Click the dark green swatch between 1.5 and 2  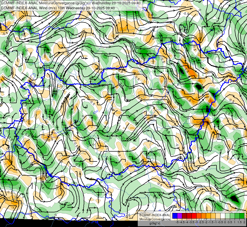pos(242,216)
